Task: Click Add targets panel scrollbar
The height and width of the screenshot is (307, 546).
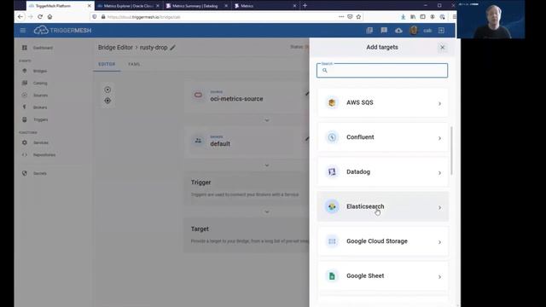Action: click(x=451, y=150)
